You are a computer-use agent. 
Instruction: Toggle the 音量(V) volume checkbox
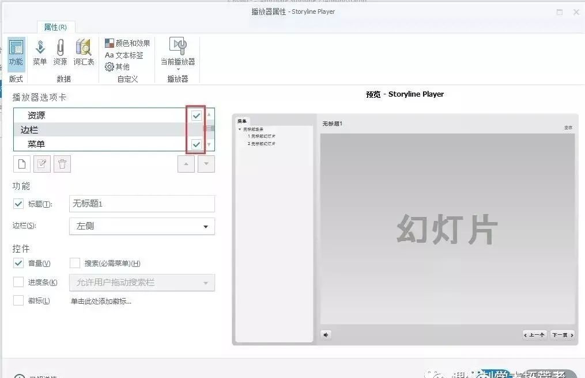pos(18,263)
